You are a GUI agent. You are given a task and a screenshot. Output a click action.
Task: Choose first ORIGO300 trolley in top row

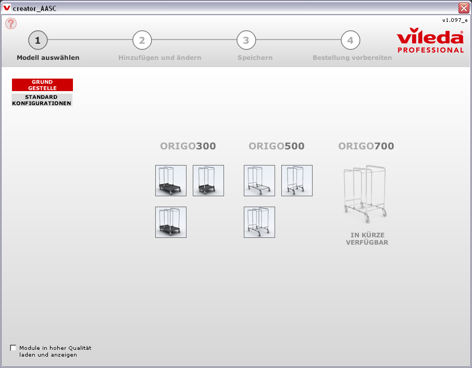tap(171, 181)
